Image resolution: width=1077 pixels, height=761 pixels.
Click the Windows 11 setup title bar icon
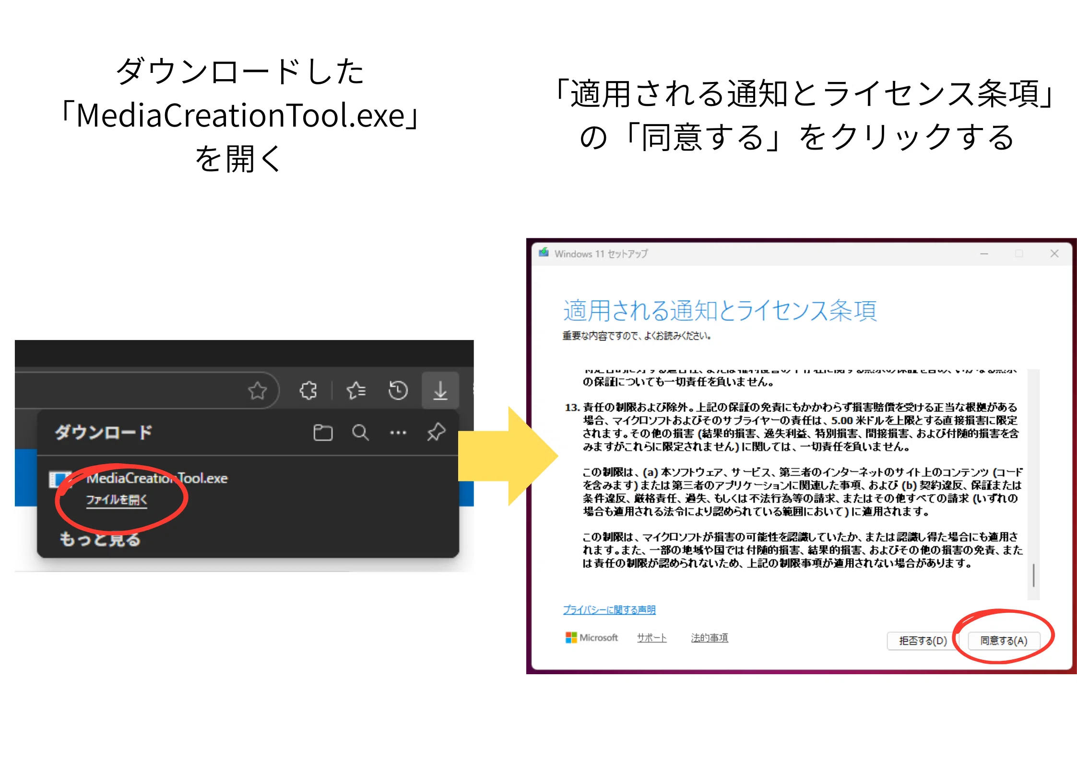point(544,253)
